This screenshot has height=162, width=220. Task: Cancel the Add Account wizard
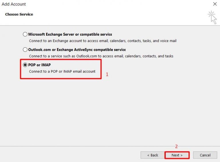pyautogui.click(x=205, y=155)
